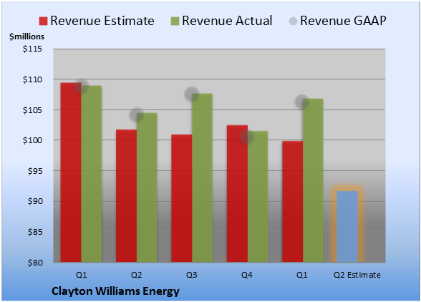This screenshot has height=302, width=421.
Task: Click the $90 axis value
Action: click(x=35, y=201)
